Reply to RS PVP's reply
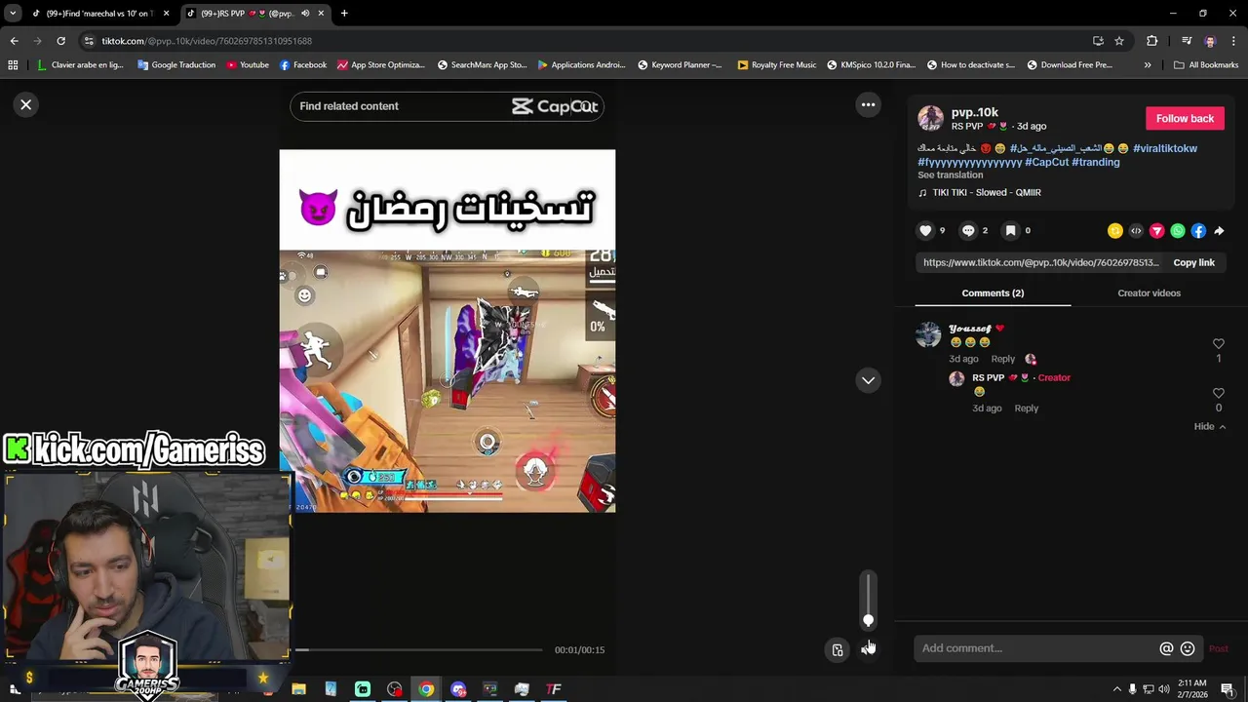 pyautogui.click(x=1026, y=408)
